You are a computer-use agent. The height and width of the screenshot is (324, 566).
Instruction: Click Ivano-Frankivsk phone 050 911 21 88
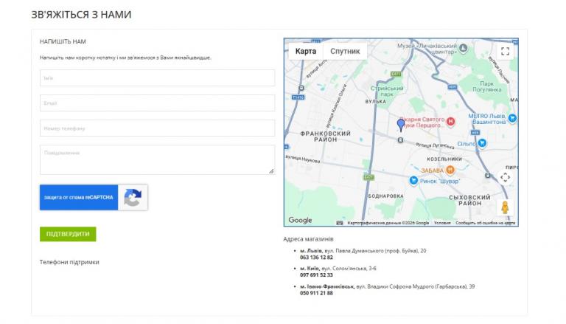[316, 293]
